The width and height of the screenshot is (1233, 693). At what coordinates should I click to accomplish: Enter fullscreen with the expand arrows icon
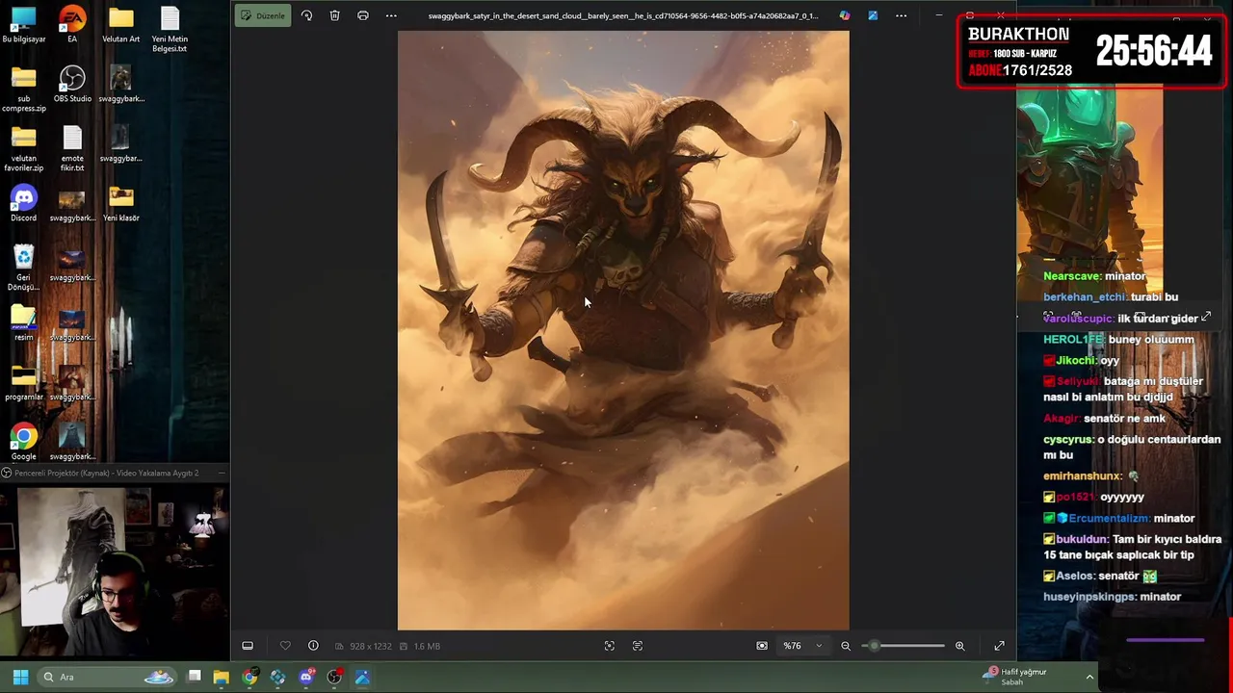(x=999, y=646)
